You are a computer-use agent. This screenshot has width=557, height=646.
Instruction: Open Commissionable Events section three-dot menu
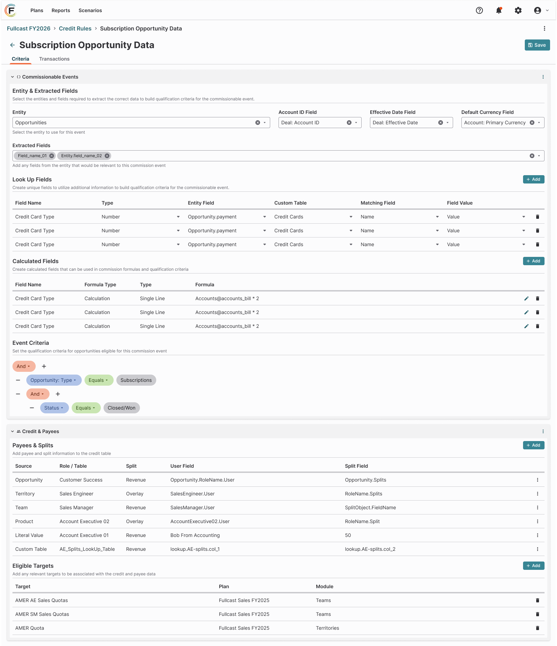click(543, 77)
